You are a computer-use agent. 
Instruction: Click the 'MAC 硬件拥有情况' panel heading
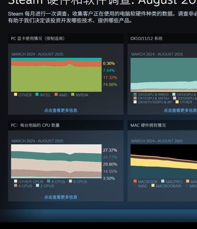[x=148, y=125]
